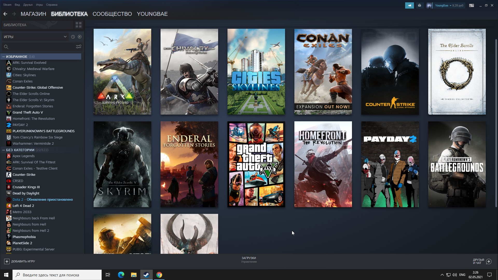Click the library grid vertical scrollbar
Viewport: 498px width, 280px height.
(496, 123)
